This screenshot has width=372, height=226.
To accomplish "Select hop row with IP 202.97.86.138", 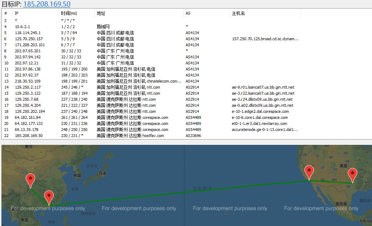I will pyautogui.click(x=187, y=69).
